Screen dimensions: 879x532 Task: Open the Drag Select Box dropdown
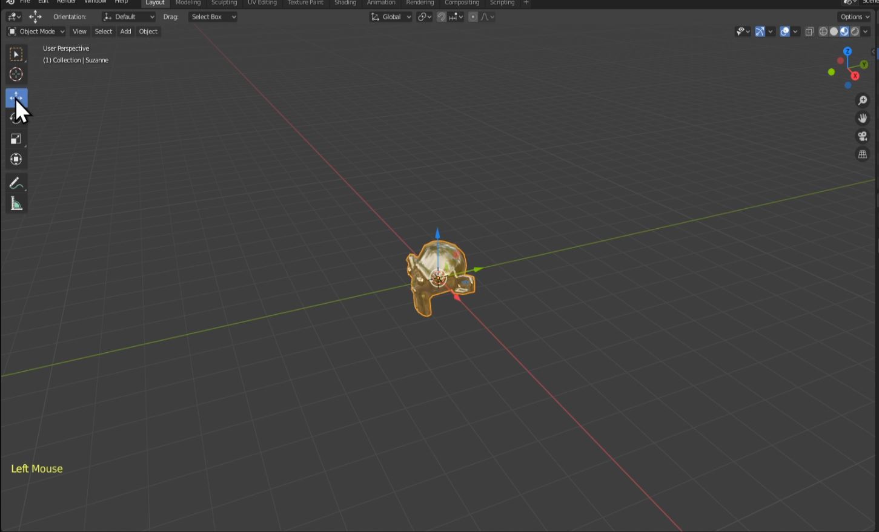coord(213,17)
